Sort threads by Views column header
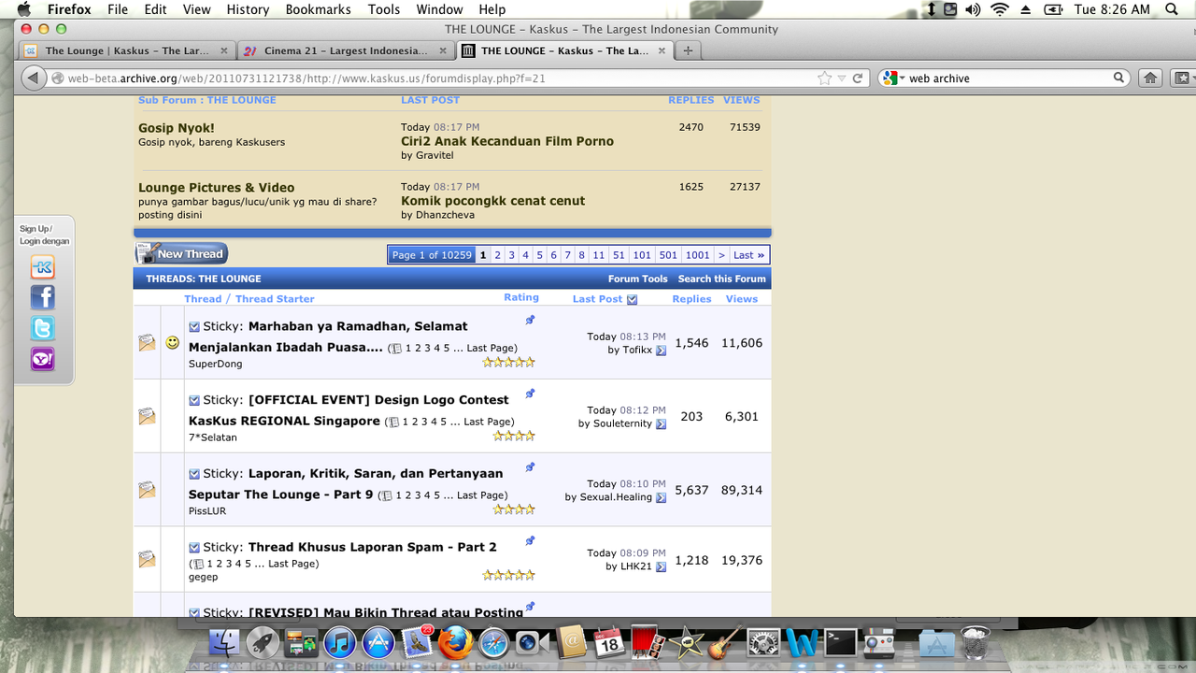 [x=742, y=299]
